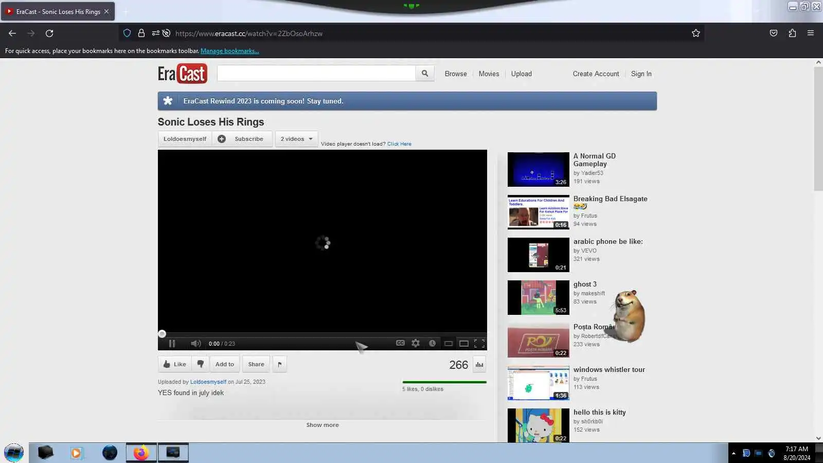
Task: Expand the 2 videos dropdown
Action: point(297,139)
